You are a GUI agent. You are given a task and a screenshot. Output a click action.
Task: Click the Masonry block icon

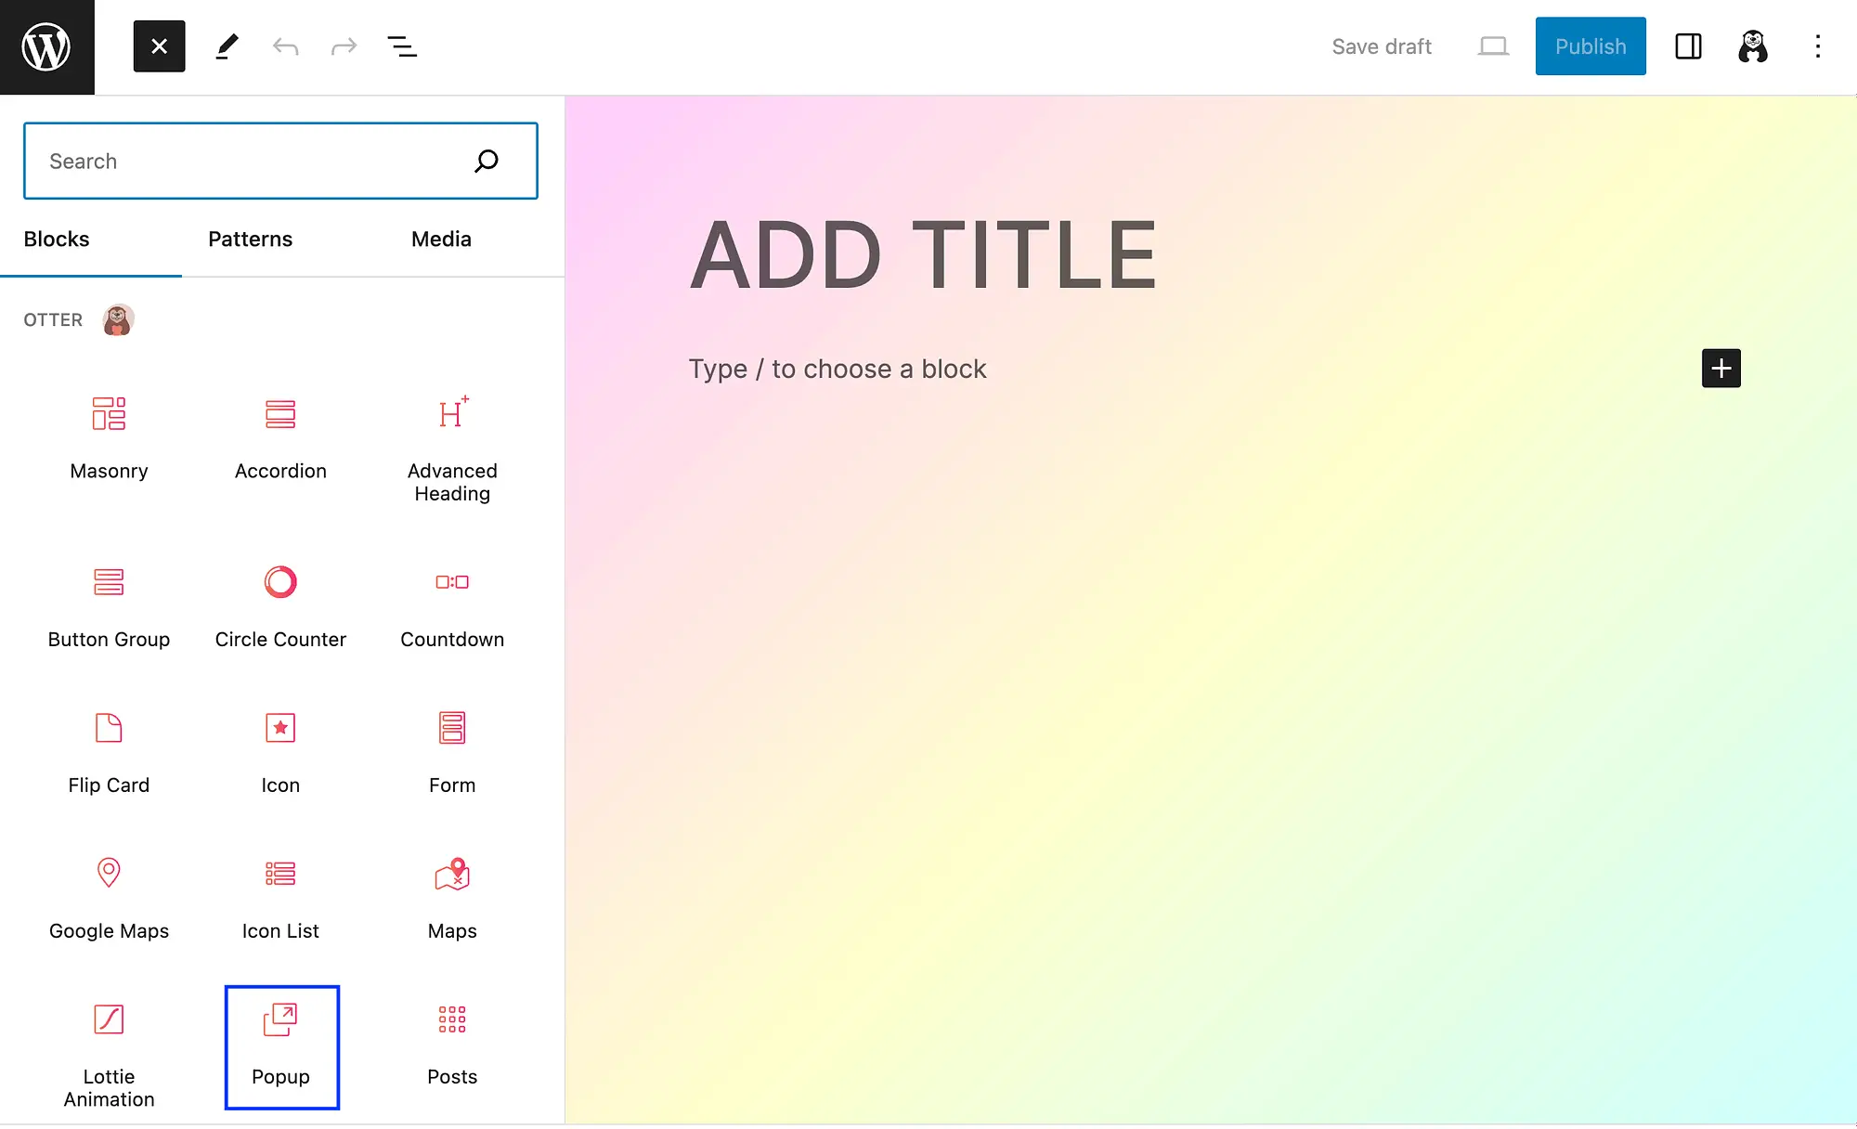[x=109, y=412]
